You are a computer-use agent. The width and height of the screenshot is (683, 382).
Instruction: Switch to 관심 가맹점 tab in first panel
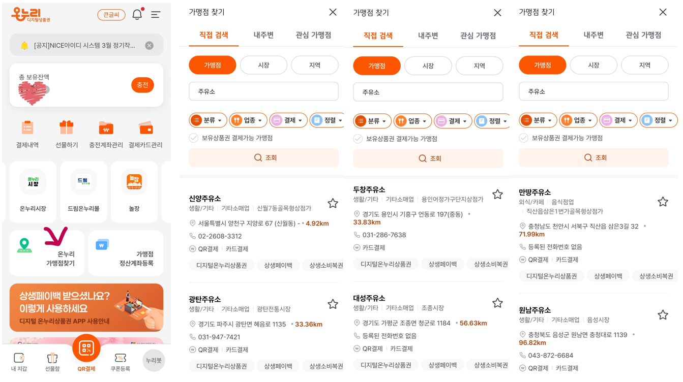(313, 35)
